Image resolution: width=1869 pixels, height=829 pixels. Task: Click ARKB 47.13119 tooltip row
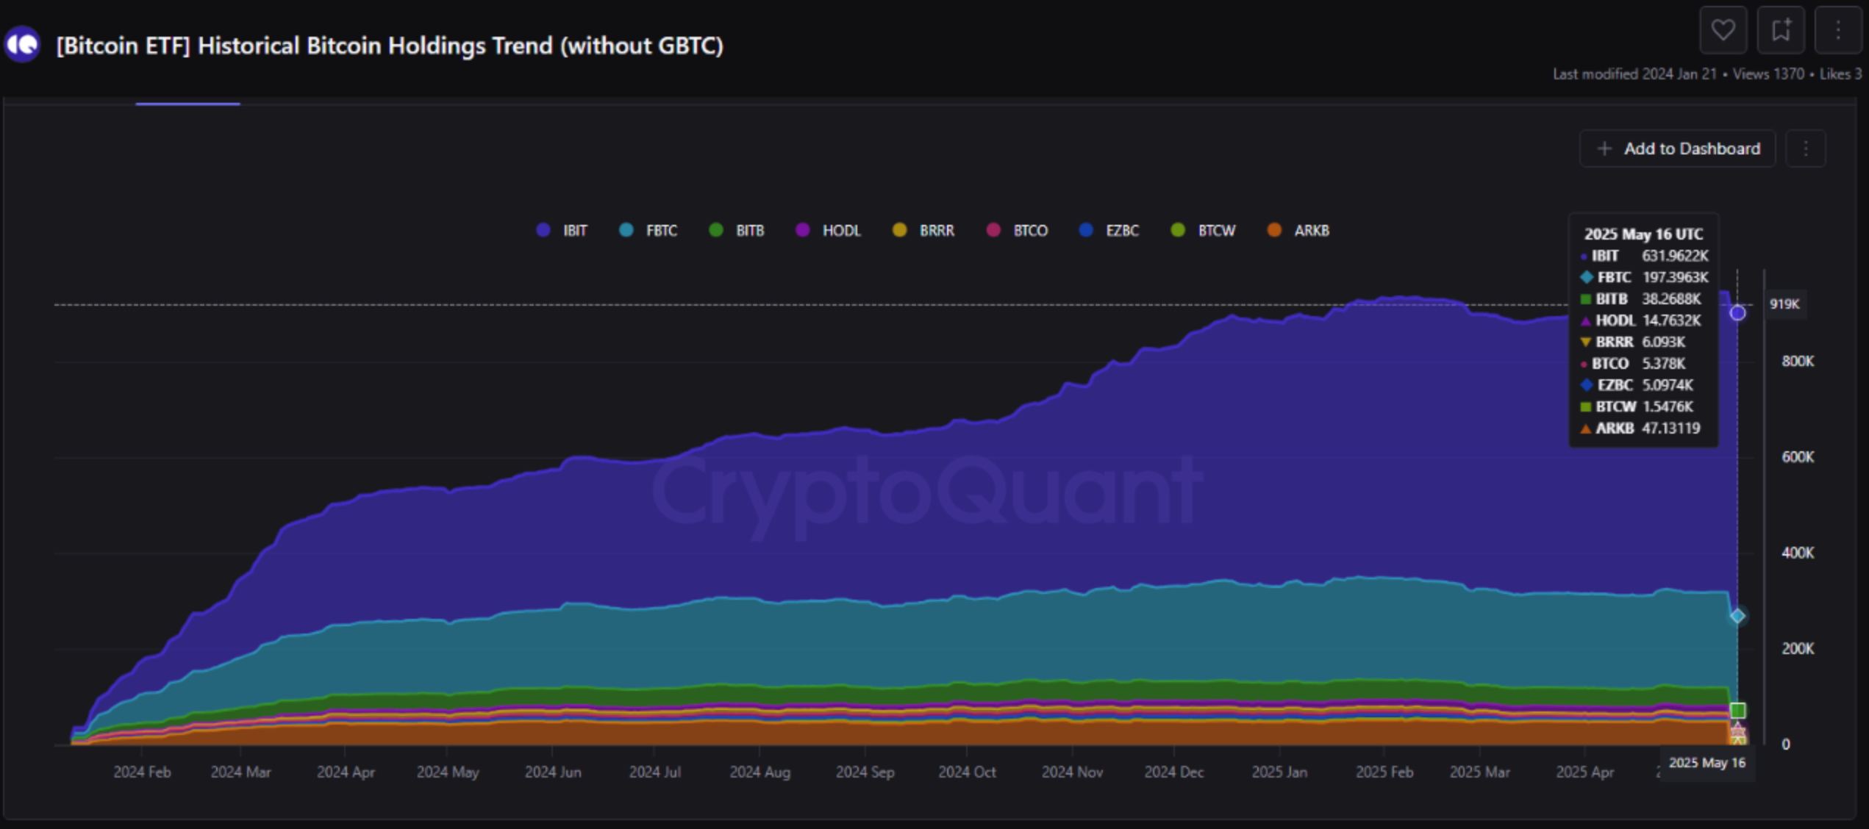click(x=1640, y=428)
